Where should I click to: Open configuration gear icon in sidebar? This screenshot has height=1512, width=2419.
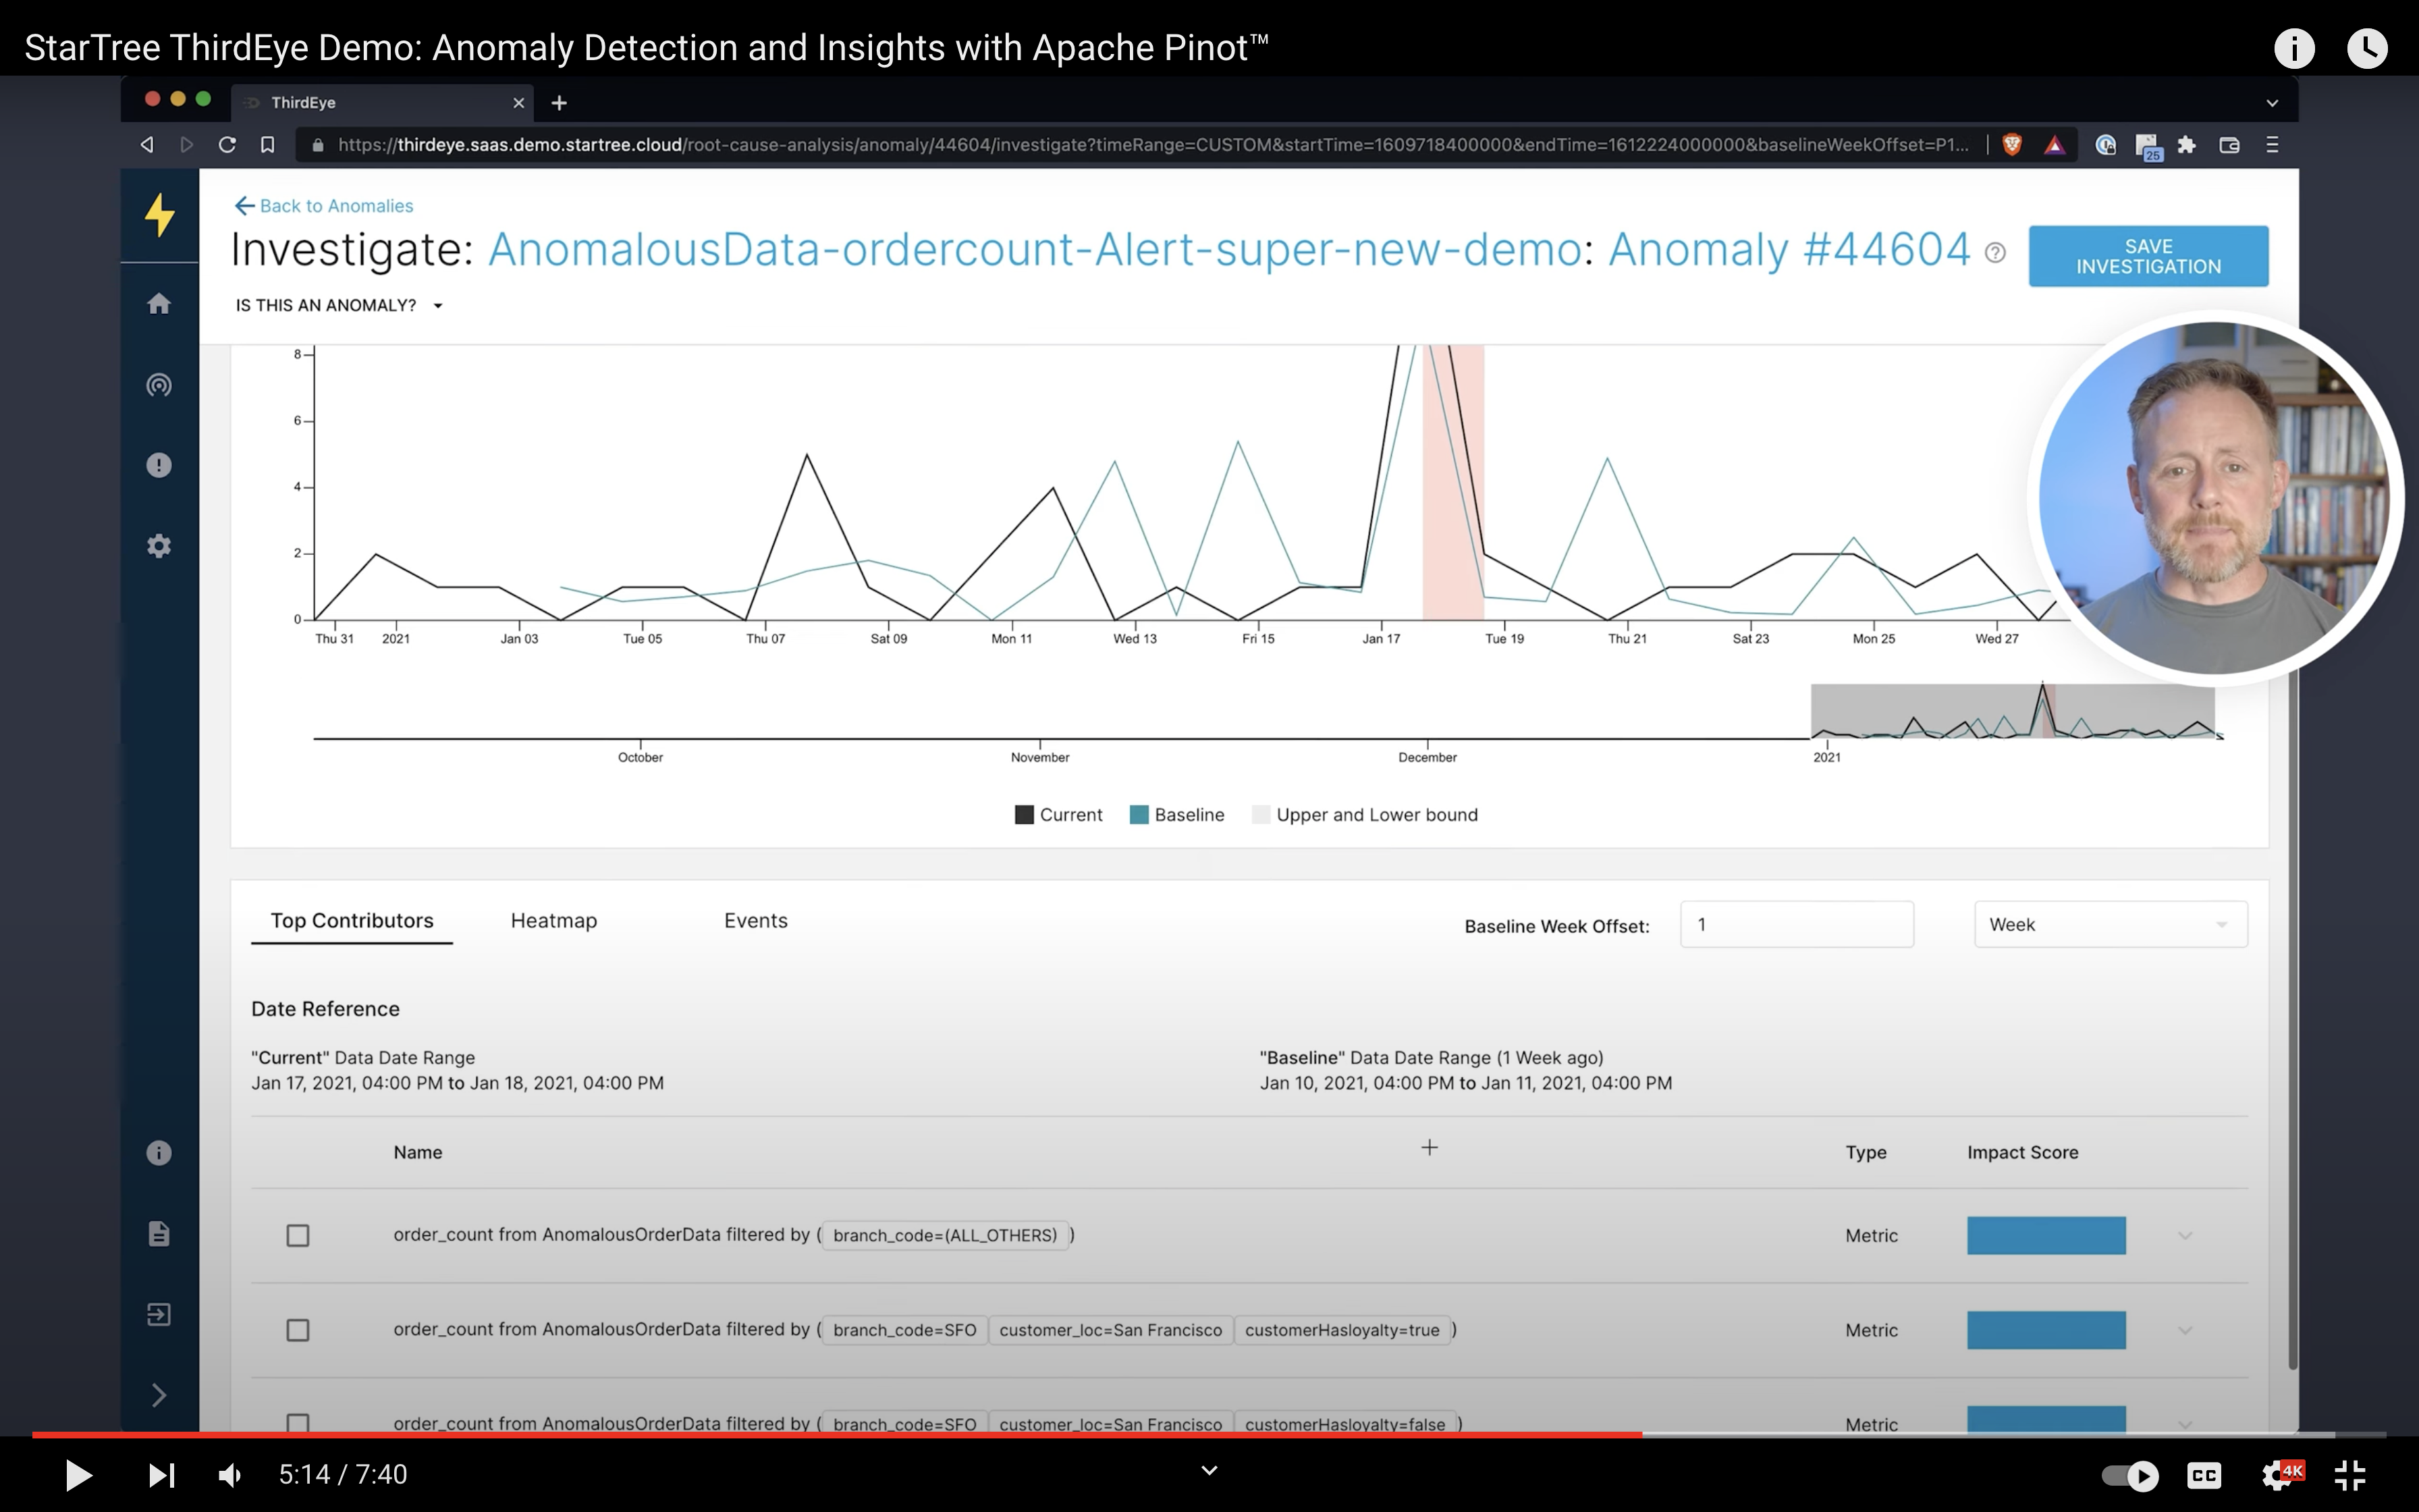[159, 546]
